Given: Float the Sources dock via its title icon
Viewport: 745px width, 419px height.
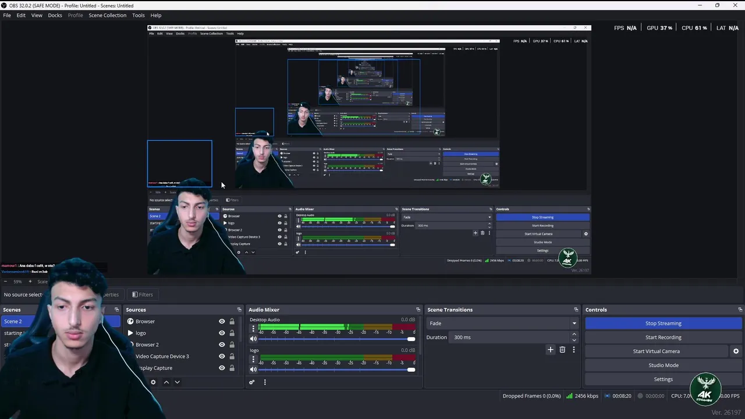Looking at the screenshot, I should [239, 310].
